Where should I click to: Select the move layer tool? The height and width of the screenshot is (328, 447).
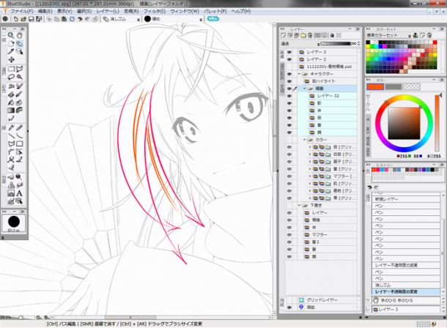pyautogui.click(x=11, y=59)
